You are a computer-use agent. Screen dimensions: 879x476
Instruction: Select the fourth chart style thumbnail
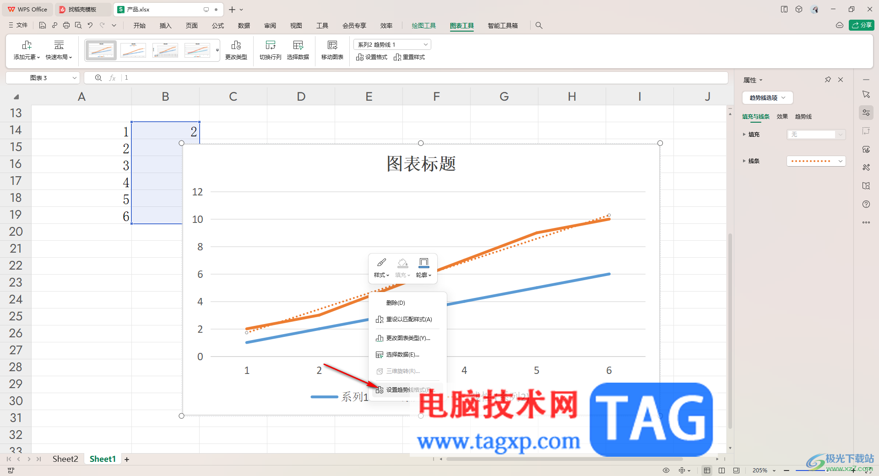click(x=197, y=50)
